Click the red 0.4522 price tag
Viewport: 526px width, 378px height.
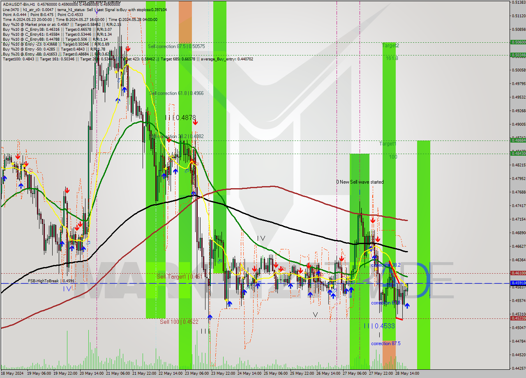point(518,318)
